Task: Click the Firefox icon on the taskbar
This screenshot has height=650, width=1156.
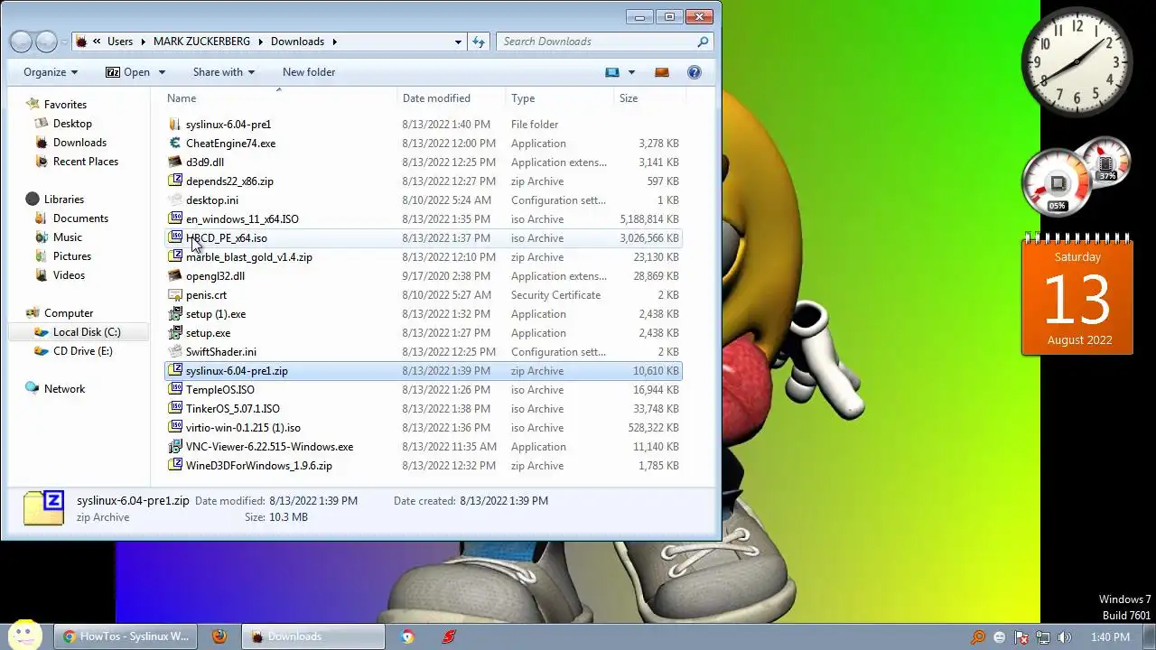Action: [x=219, y=636]
